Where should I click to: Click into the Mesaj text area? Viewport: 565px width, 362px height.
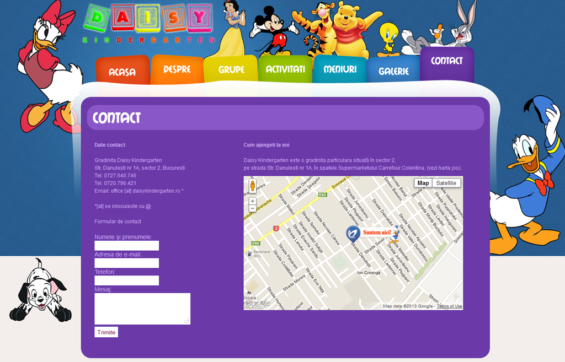142,309
